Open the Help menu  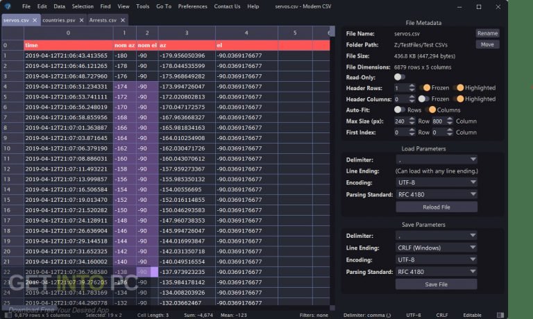(253, 6)
